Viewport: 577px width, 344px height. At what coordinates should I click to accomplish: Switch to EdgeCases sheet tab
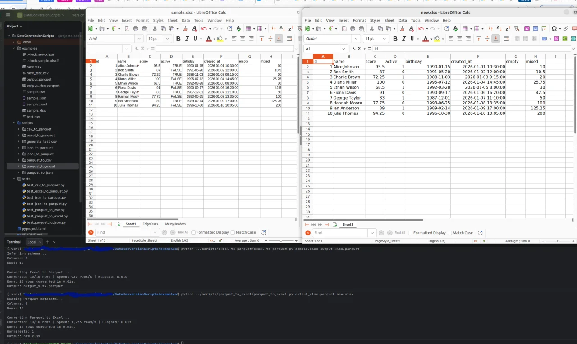(151, 224)
